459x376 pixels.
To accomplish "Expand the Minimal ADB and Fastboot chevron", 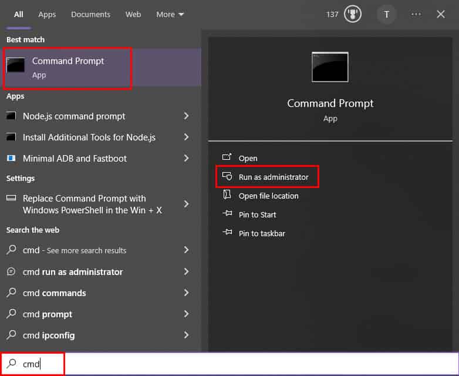I will pyautogui.click(x=186, y=158).
